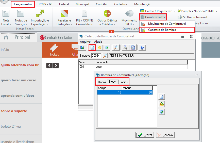Delete the bico with the recycle icon
Image resolution: width=220 pixels, height=143 pixels.
click(162, 112)
